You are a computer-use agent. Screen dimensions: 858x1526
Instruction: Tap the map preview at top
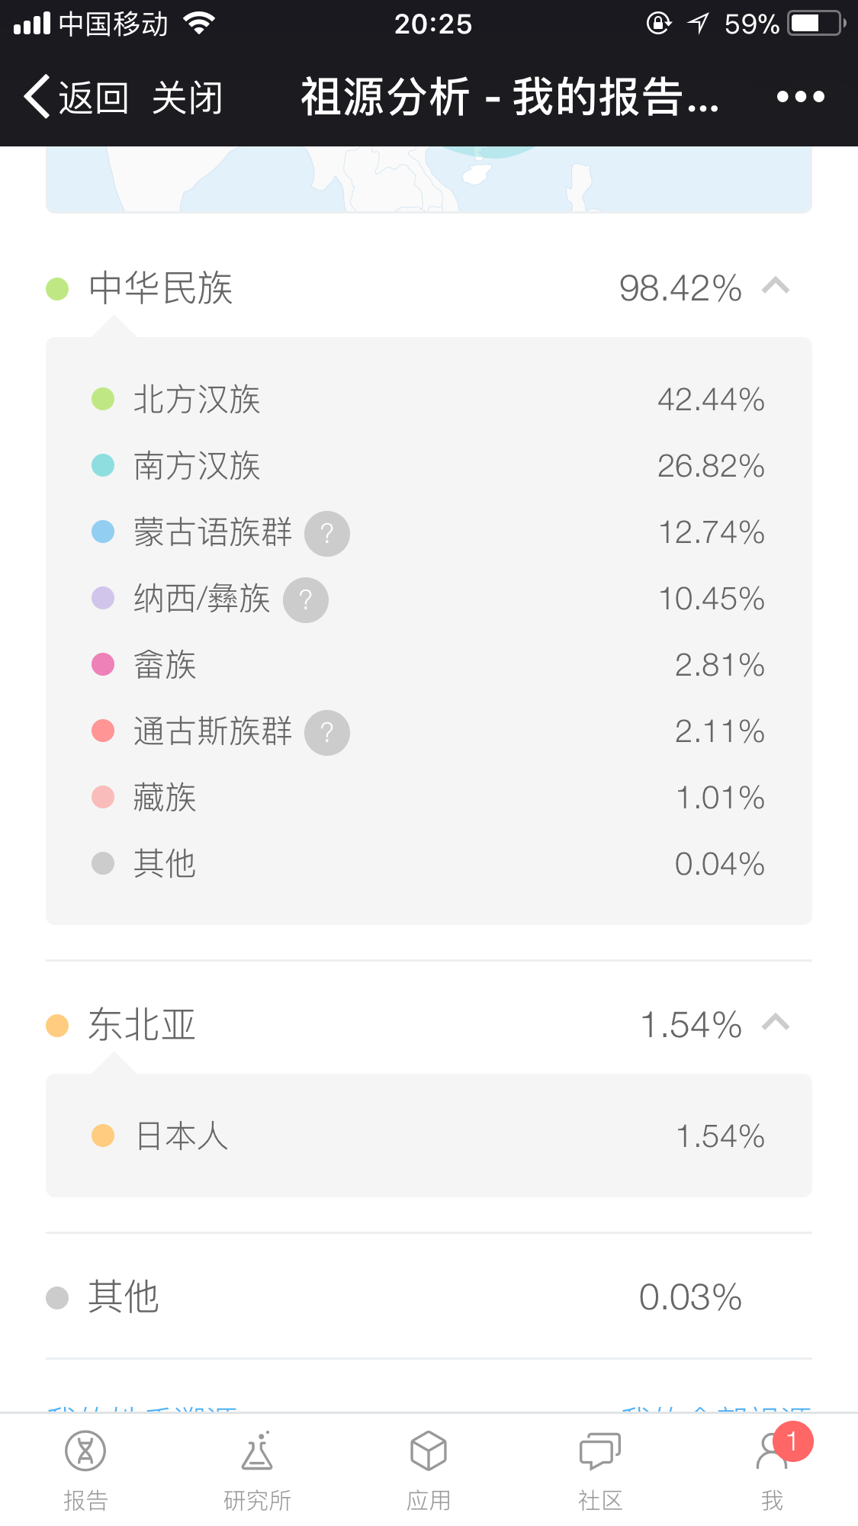click(x=429, y=179)
